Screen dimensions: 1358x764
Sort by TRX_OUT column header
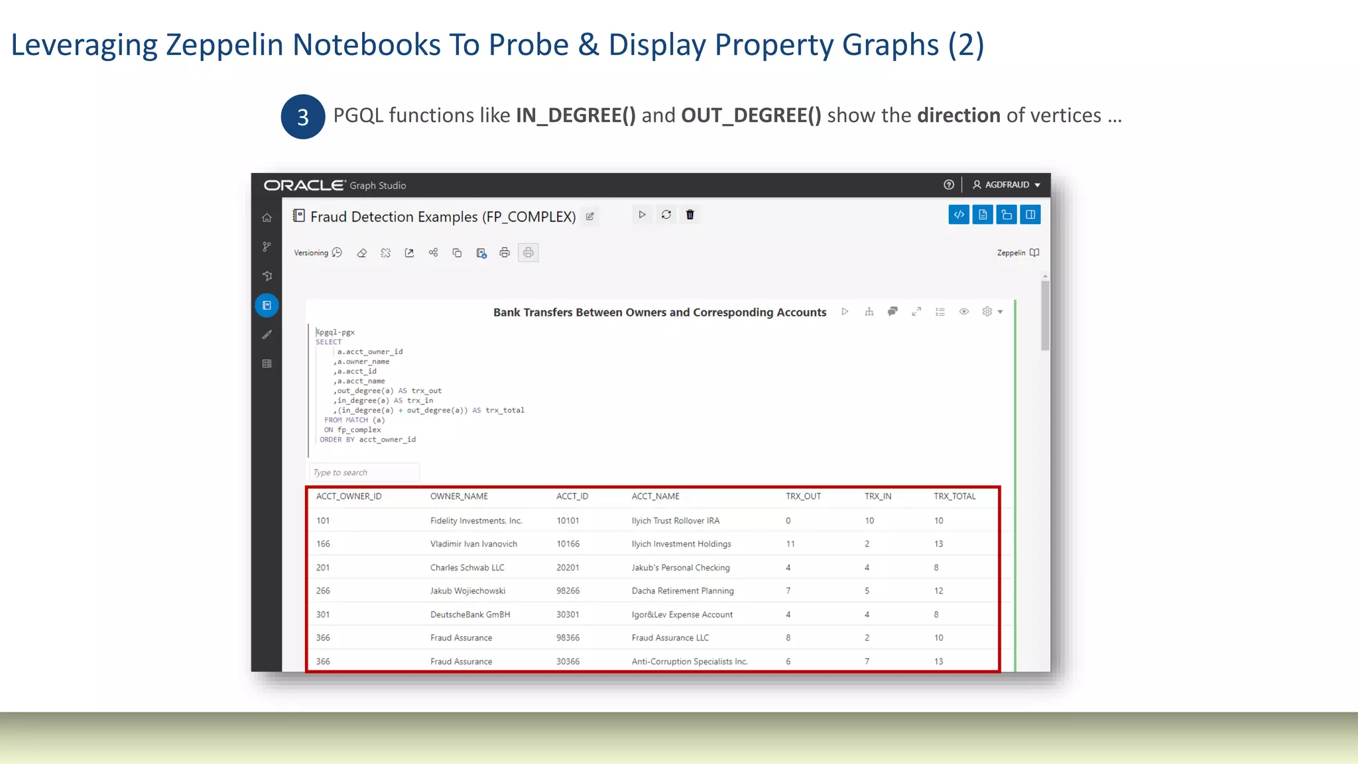pos(803,496)
